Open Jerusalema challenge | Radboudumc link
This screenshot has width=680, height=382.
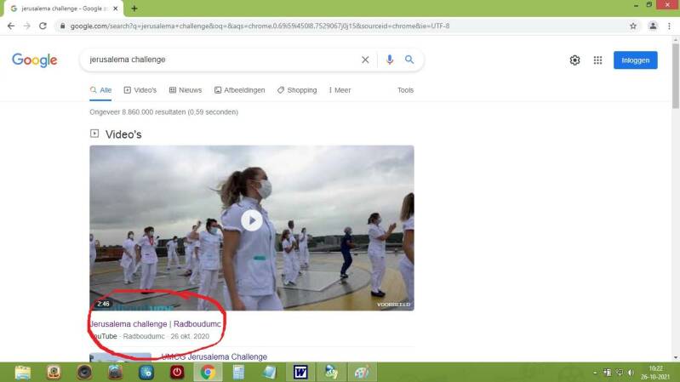[x=155, y=324]
